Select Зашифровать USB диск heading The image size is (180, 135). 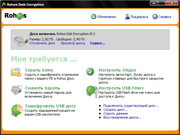(50, 106)
